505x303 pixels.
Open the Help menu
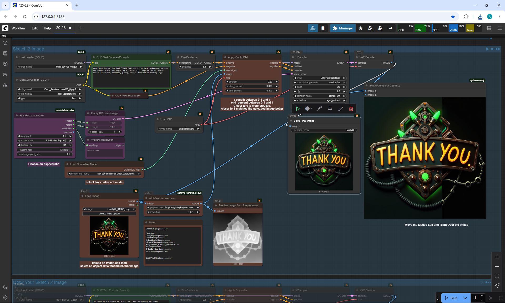[47, 28]
